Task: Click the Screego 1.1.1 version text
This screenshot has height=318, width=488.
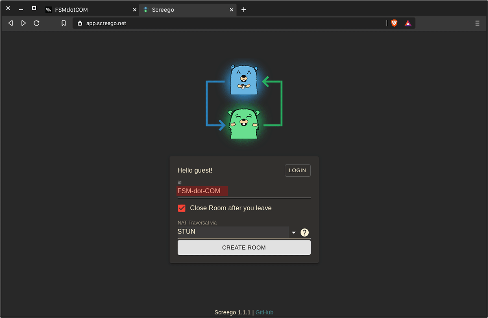Action: pos(232,312)
